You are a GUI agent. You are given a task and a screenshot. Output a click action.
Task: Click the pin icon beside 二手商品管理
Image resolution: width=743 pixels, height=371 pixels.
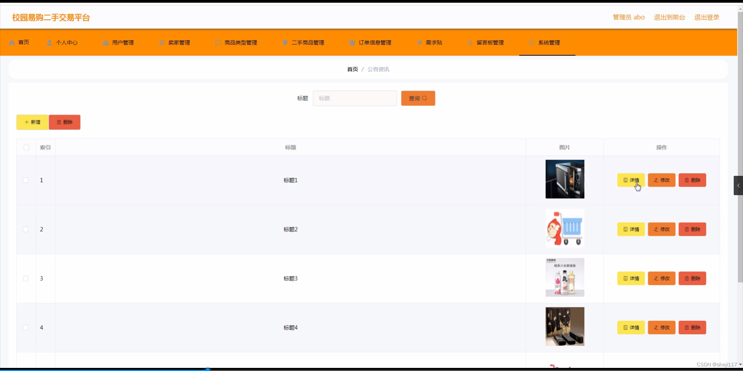[x=285, y=43]
